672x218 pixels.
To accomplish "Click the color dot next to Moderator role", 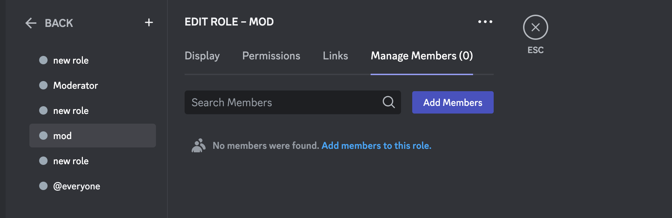I will [x=43, y=85].
